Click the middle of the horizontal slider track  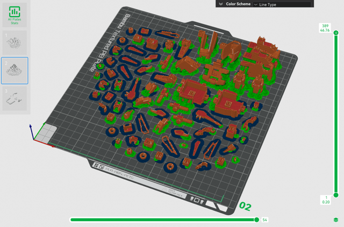pyautogui.click(x=163, y=219)
